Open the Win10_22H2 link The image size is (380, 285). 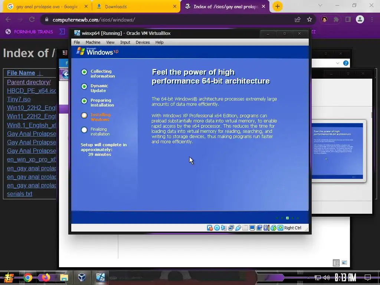click(x=32, y=108)
